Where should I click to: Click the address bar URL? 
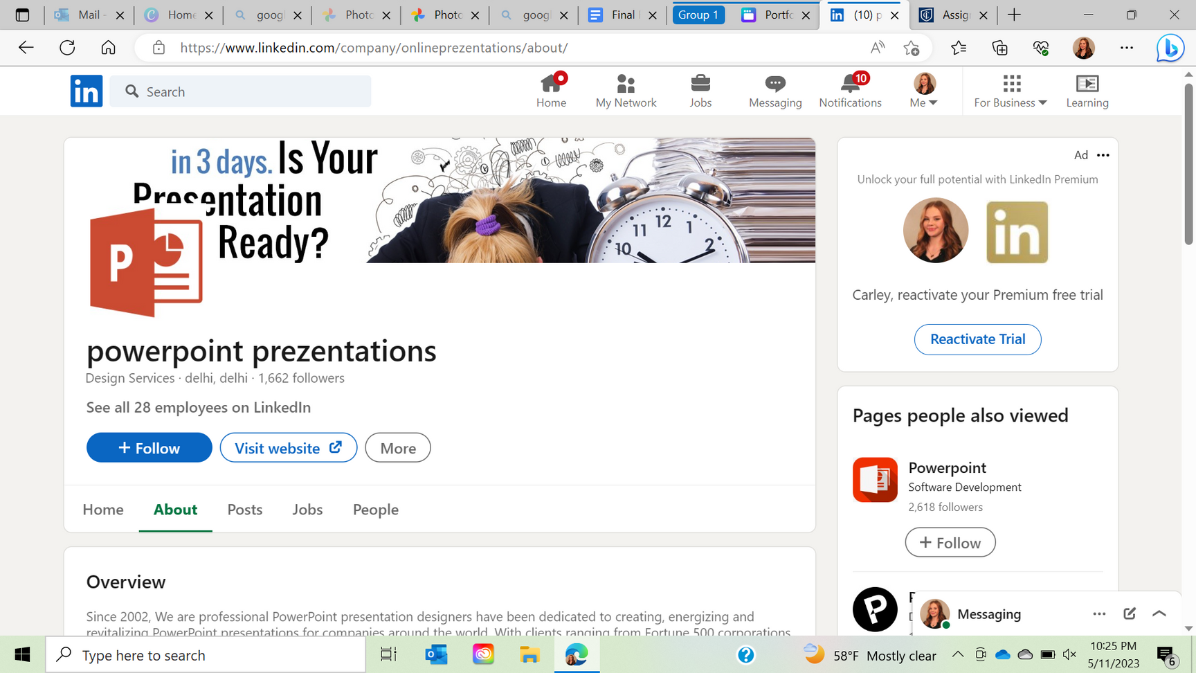tap(374, 48)
